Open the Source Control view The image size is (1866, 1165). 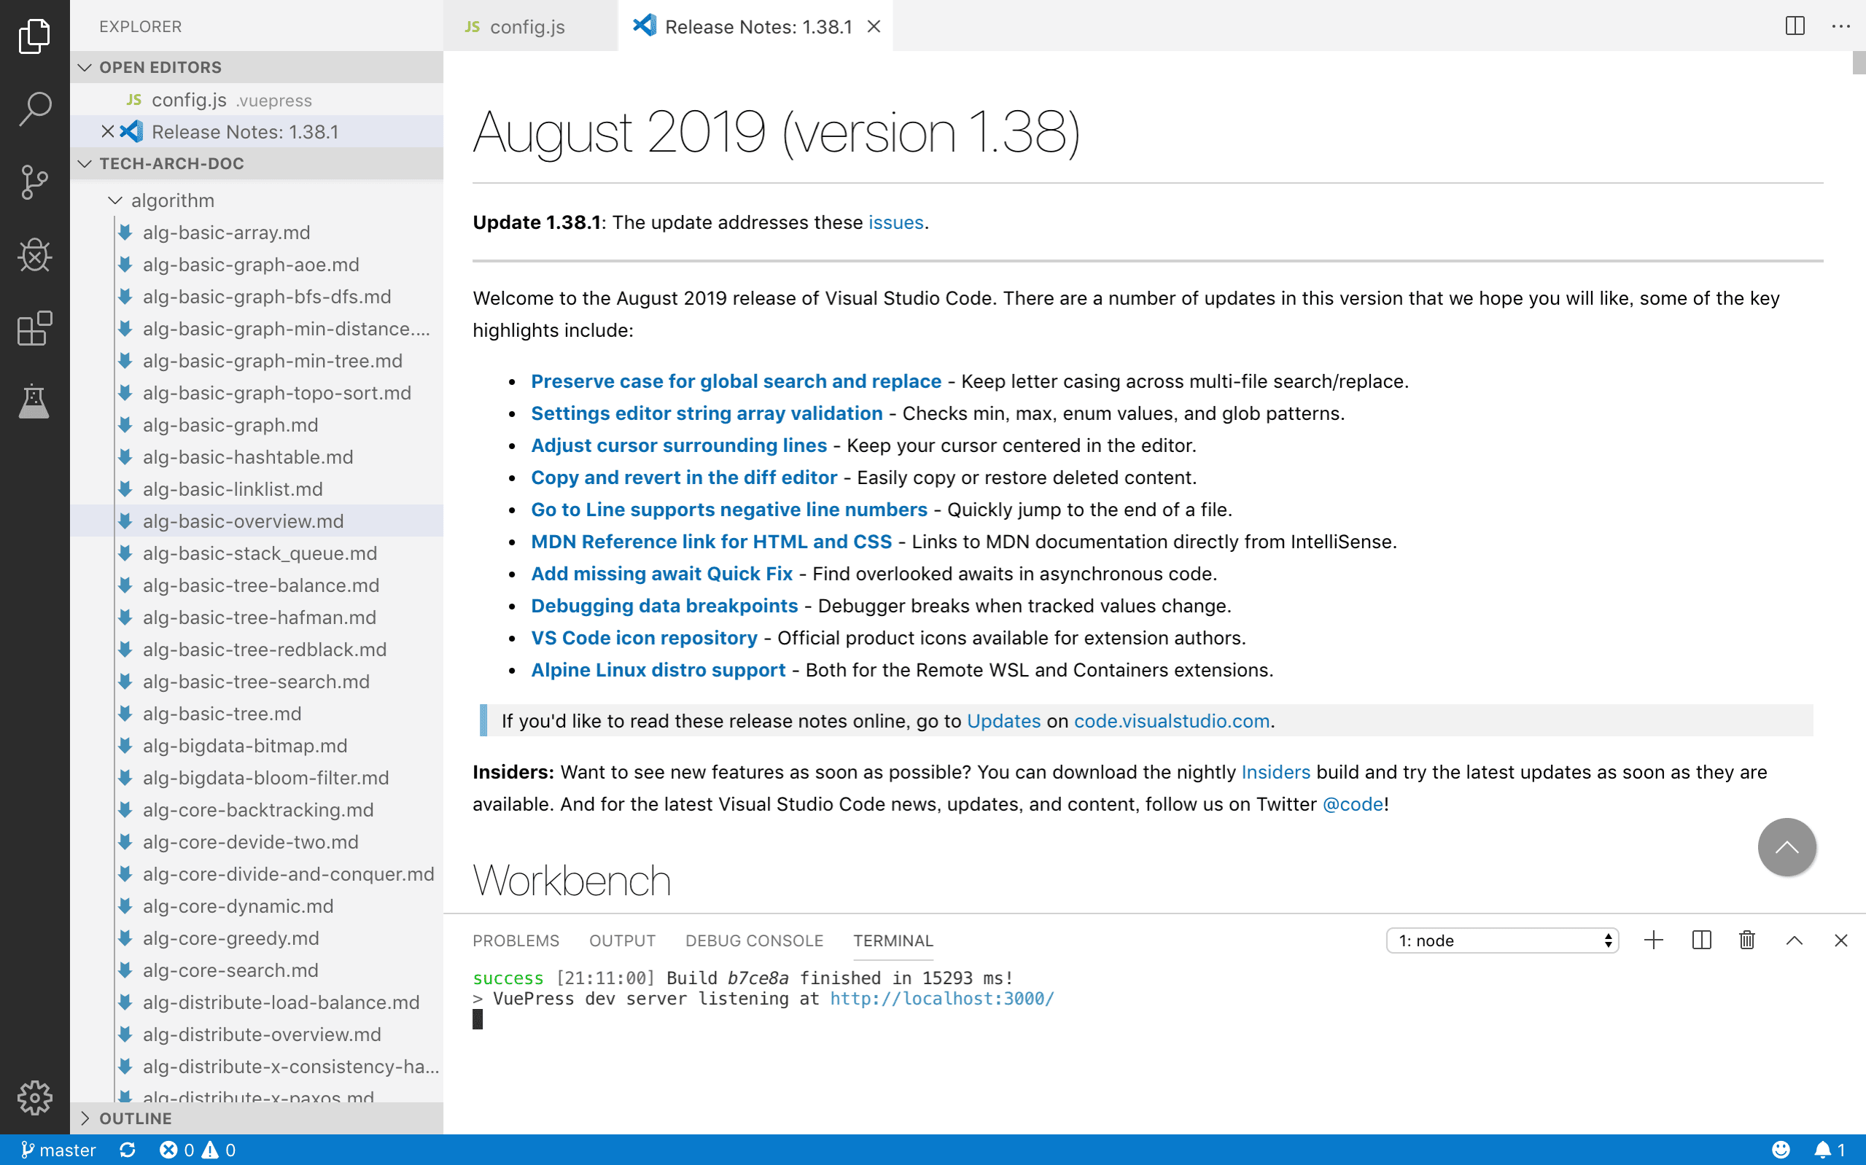[x=35, y=182]
